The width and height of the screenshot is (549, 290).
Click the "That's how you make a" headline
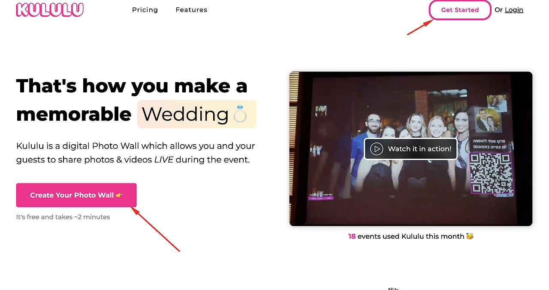click(132, 86)
